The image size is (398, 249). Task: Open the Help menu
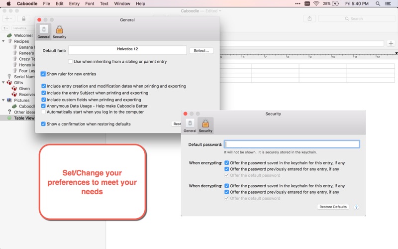tap(140, 3)
